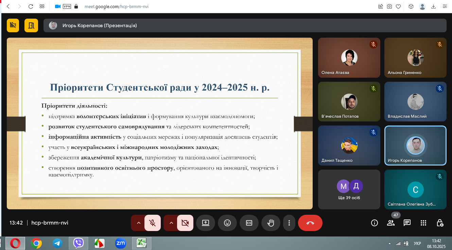
Task: Open the meeting details info icon
Action: pos(375,223)
